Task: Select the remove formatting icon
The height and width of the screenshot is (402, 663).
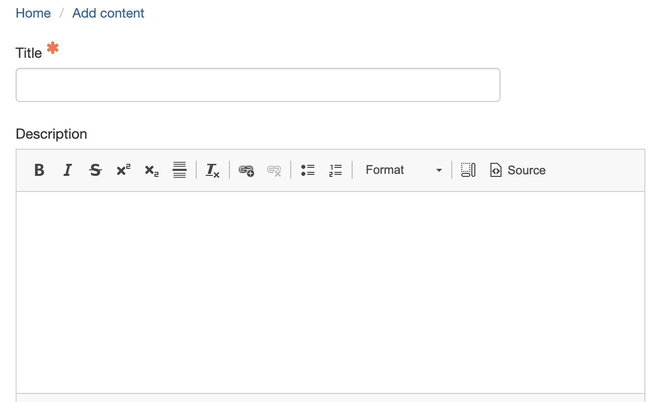Action: [212, 170]
